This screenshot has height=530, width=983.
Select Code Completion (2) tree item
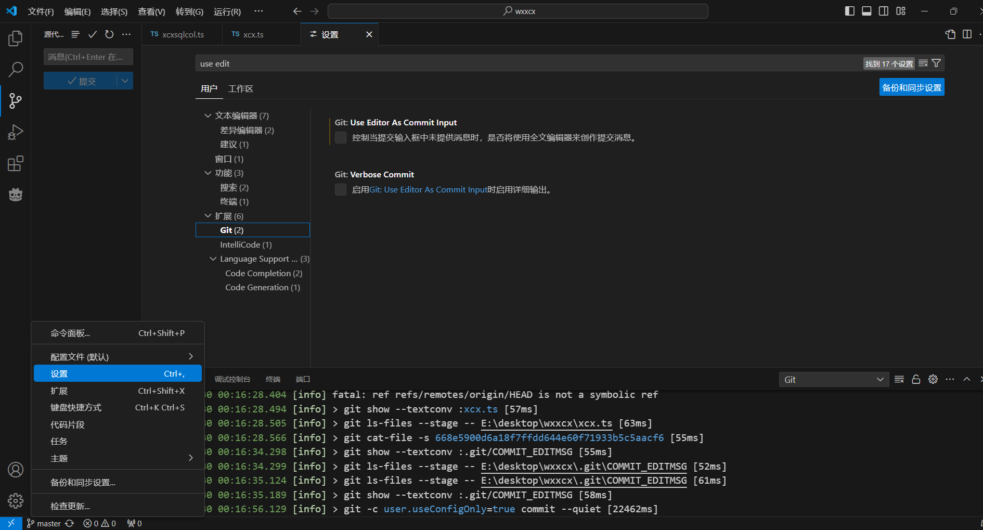tap(263, 273)
